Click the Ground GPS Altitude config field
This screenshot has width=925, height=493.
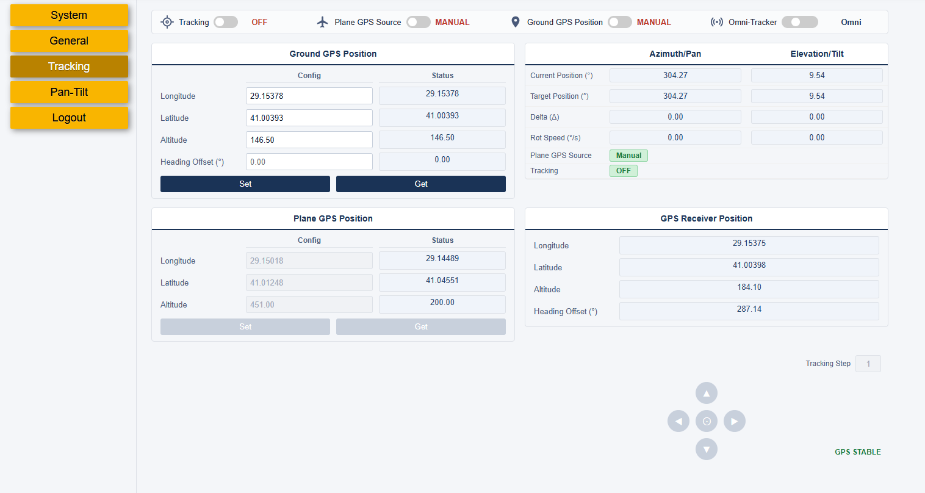pyautogui.click(x=309, y=140)
